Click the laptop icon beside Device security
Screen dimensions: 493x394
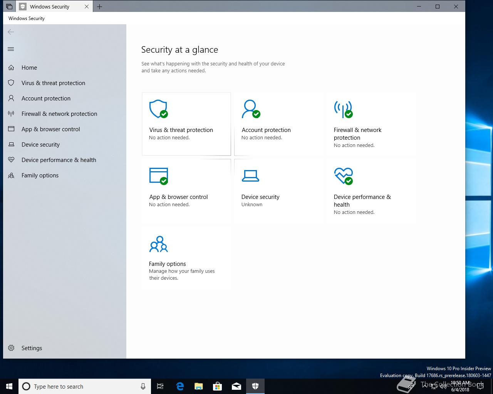click(x=11, y=145)
